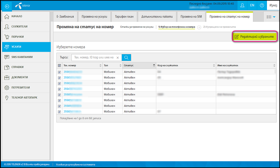Switch to Промяна на услуги tab
The image size is (280, 168).
(x=94, y=17)
